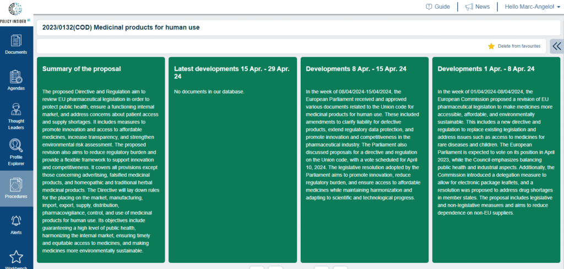Open the Workbench star in sidebar
Screen dimensions: 564x269
pos(16,259)
